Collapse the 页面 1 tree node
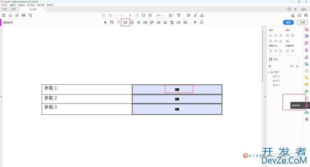The image size is (310, 167). [268, 72]
